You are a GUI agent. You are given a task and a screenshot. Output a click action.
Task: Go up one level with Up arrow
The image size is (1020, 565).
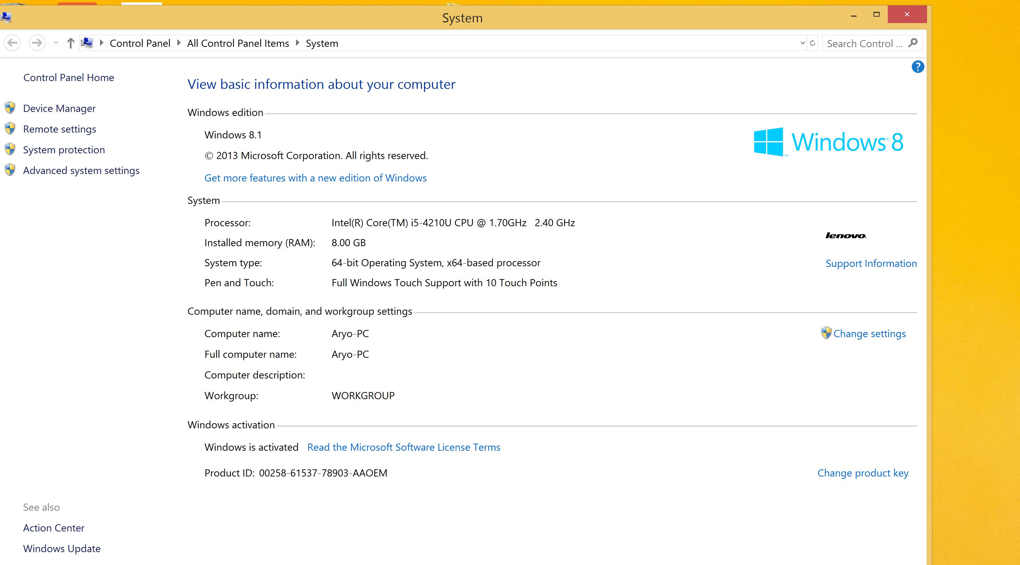(71, 43)
